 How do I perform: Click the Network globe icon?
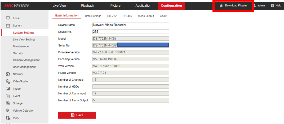coord(8,74)
